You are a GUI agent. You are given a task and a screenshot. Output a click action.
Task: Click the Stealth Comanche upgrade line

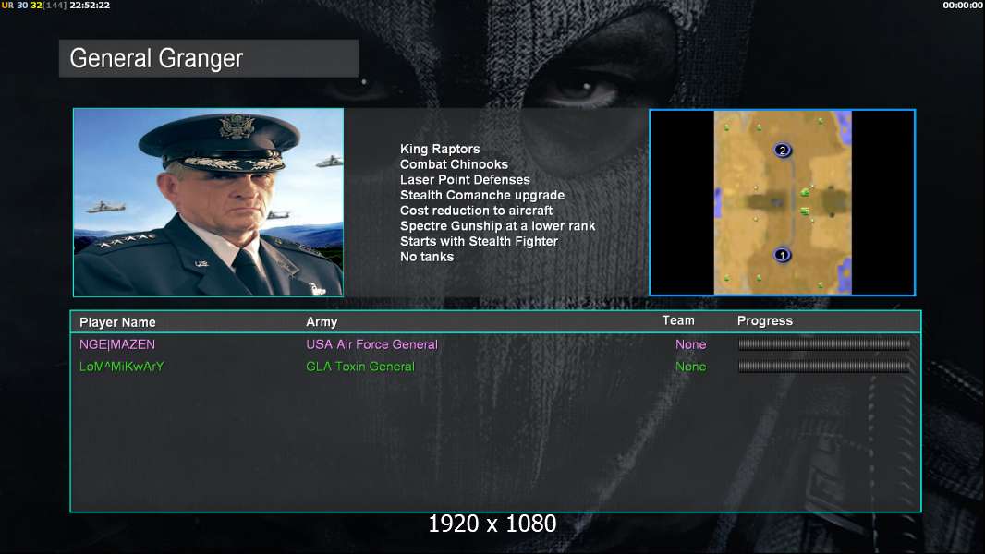[x=481, y=195]
